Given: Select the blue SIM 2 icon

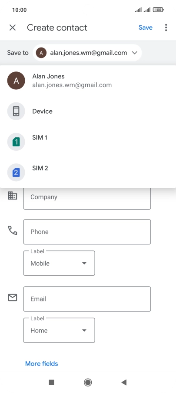Looking at the screenshot, I should [x=16, y=173].
